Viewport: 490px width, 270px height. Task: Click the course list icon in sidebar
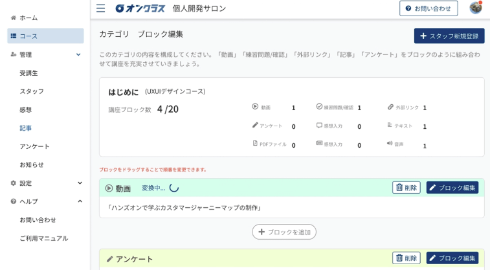pyautogui.click(x=14, y=36)
